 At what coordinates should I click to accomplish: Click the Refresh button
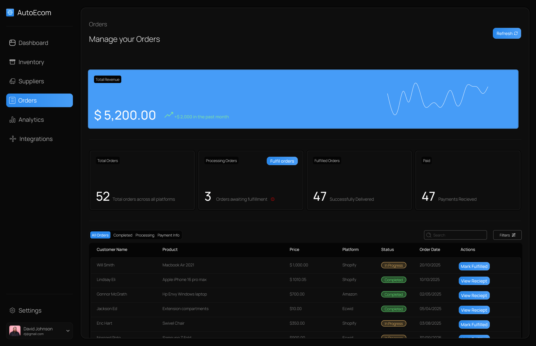pos(507,33)
